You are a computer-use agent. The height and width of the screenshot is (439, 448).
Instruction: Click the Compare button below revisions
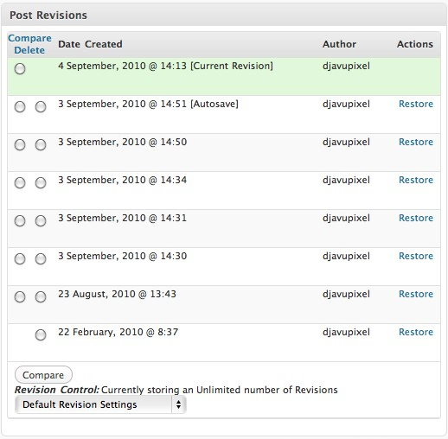coord(43,375)
